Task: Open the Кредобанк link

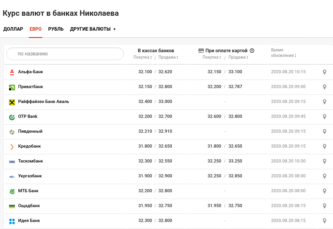Action: pos(29,146)
